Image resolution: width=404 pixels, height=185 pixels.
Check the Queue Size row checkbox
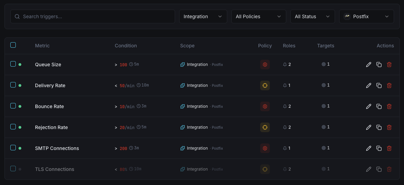point(13,64)
